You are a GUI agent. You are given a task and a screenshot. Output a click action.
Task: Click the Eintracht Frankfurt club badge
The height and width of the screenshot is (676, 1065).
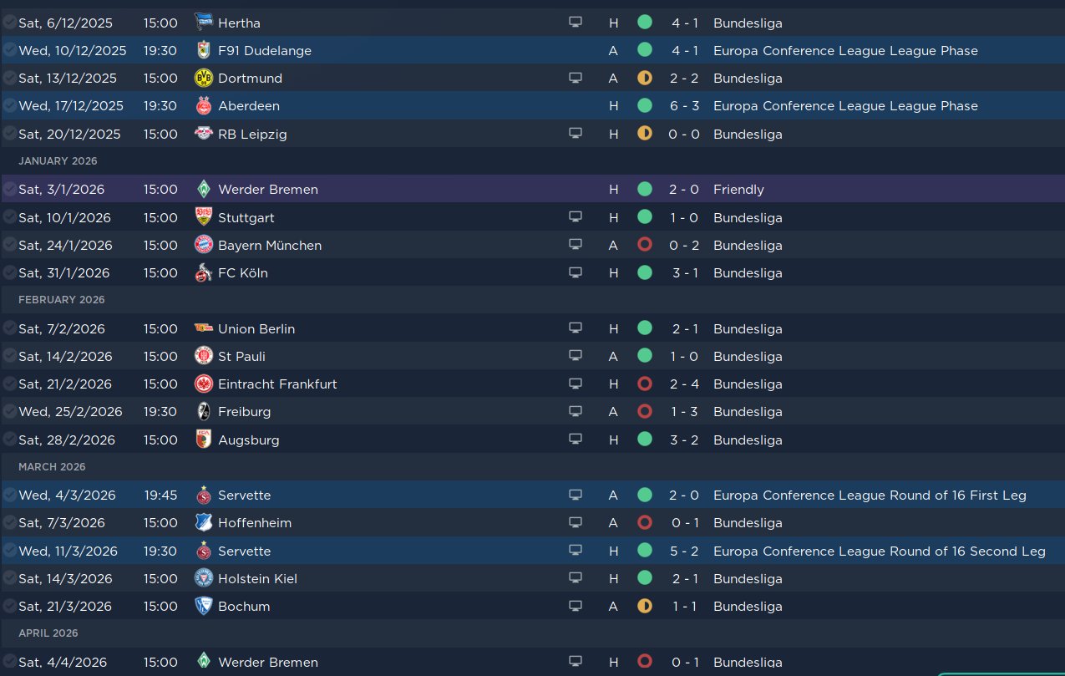pos(203,384)
